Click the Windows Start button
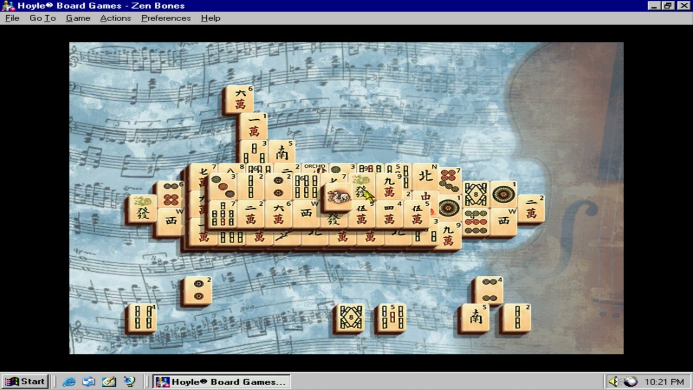 25,381
